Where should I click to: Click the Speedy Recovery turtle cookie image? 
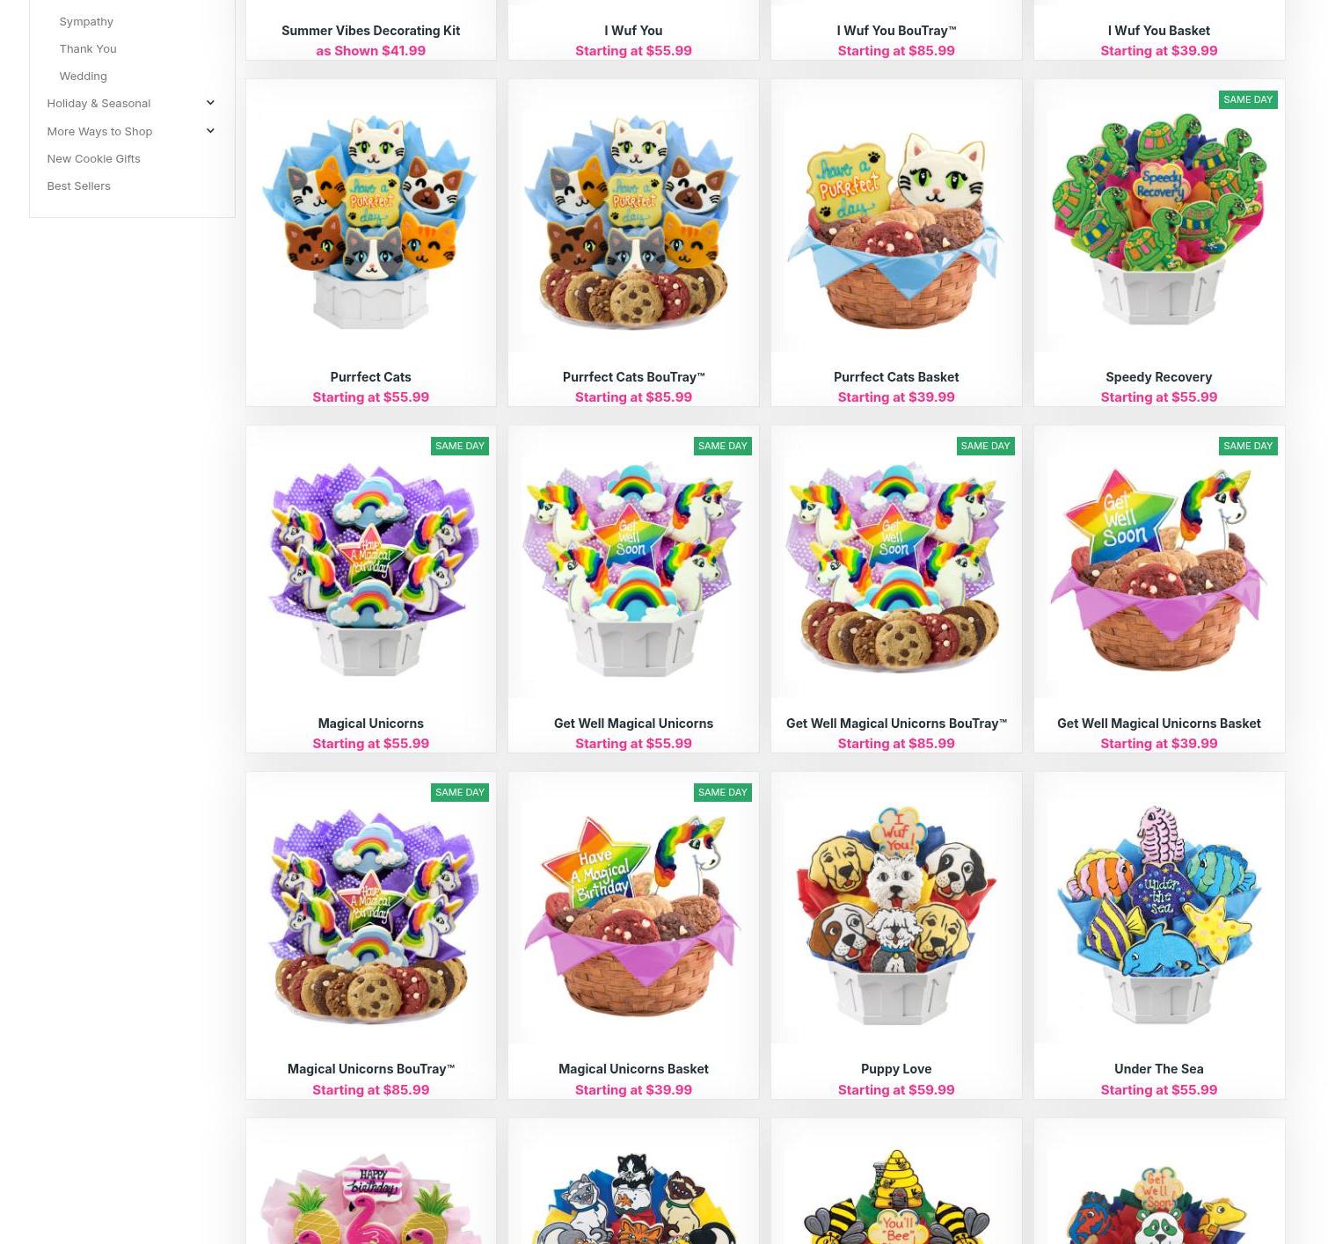1159,220
